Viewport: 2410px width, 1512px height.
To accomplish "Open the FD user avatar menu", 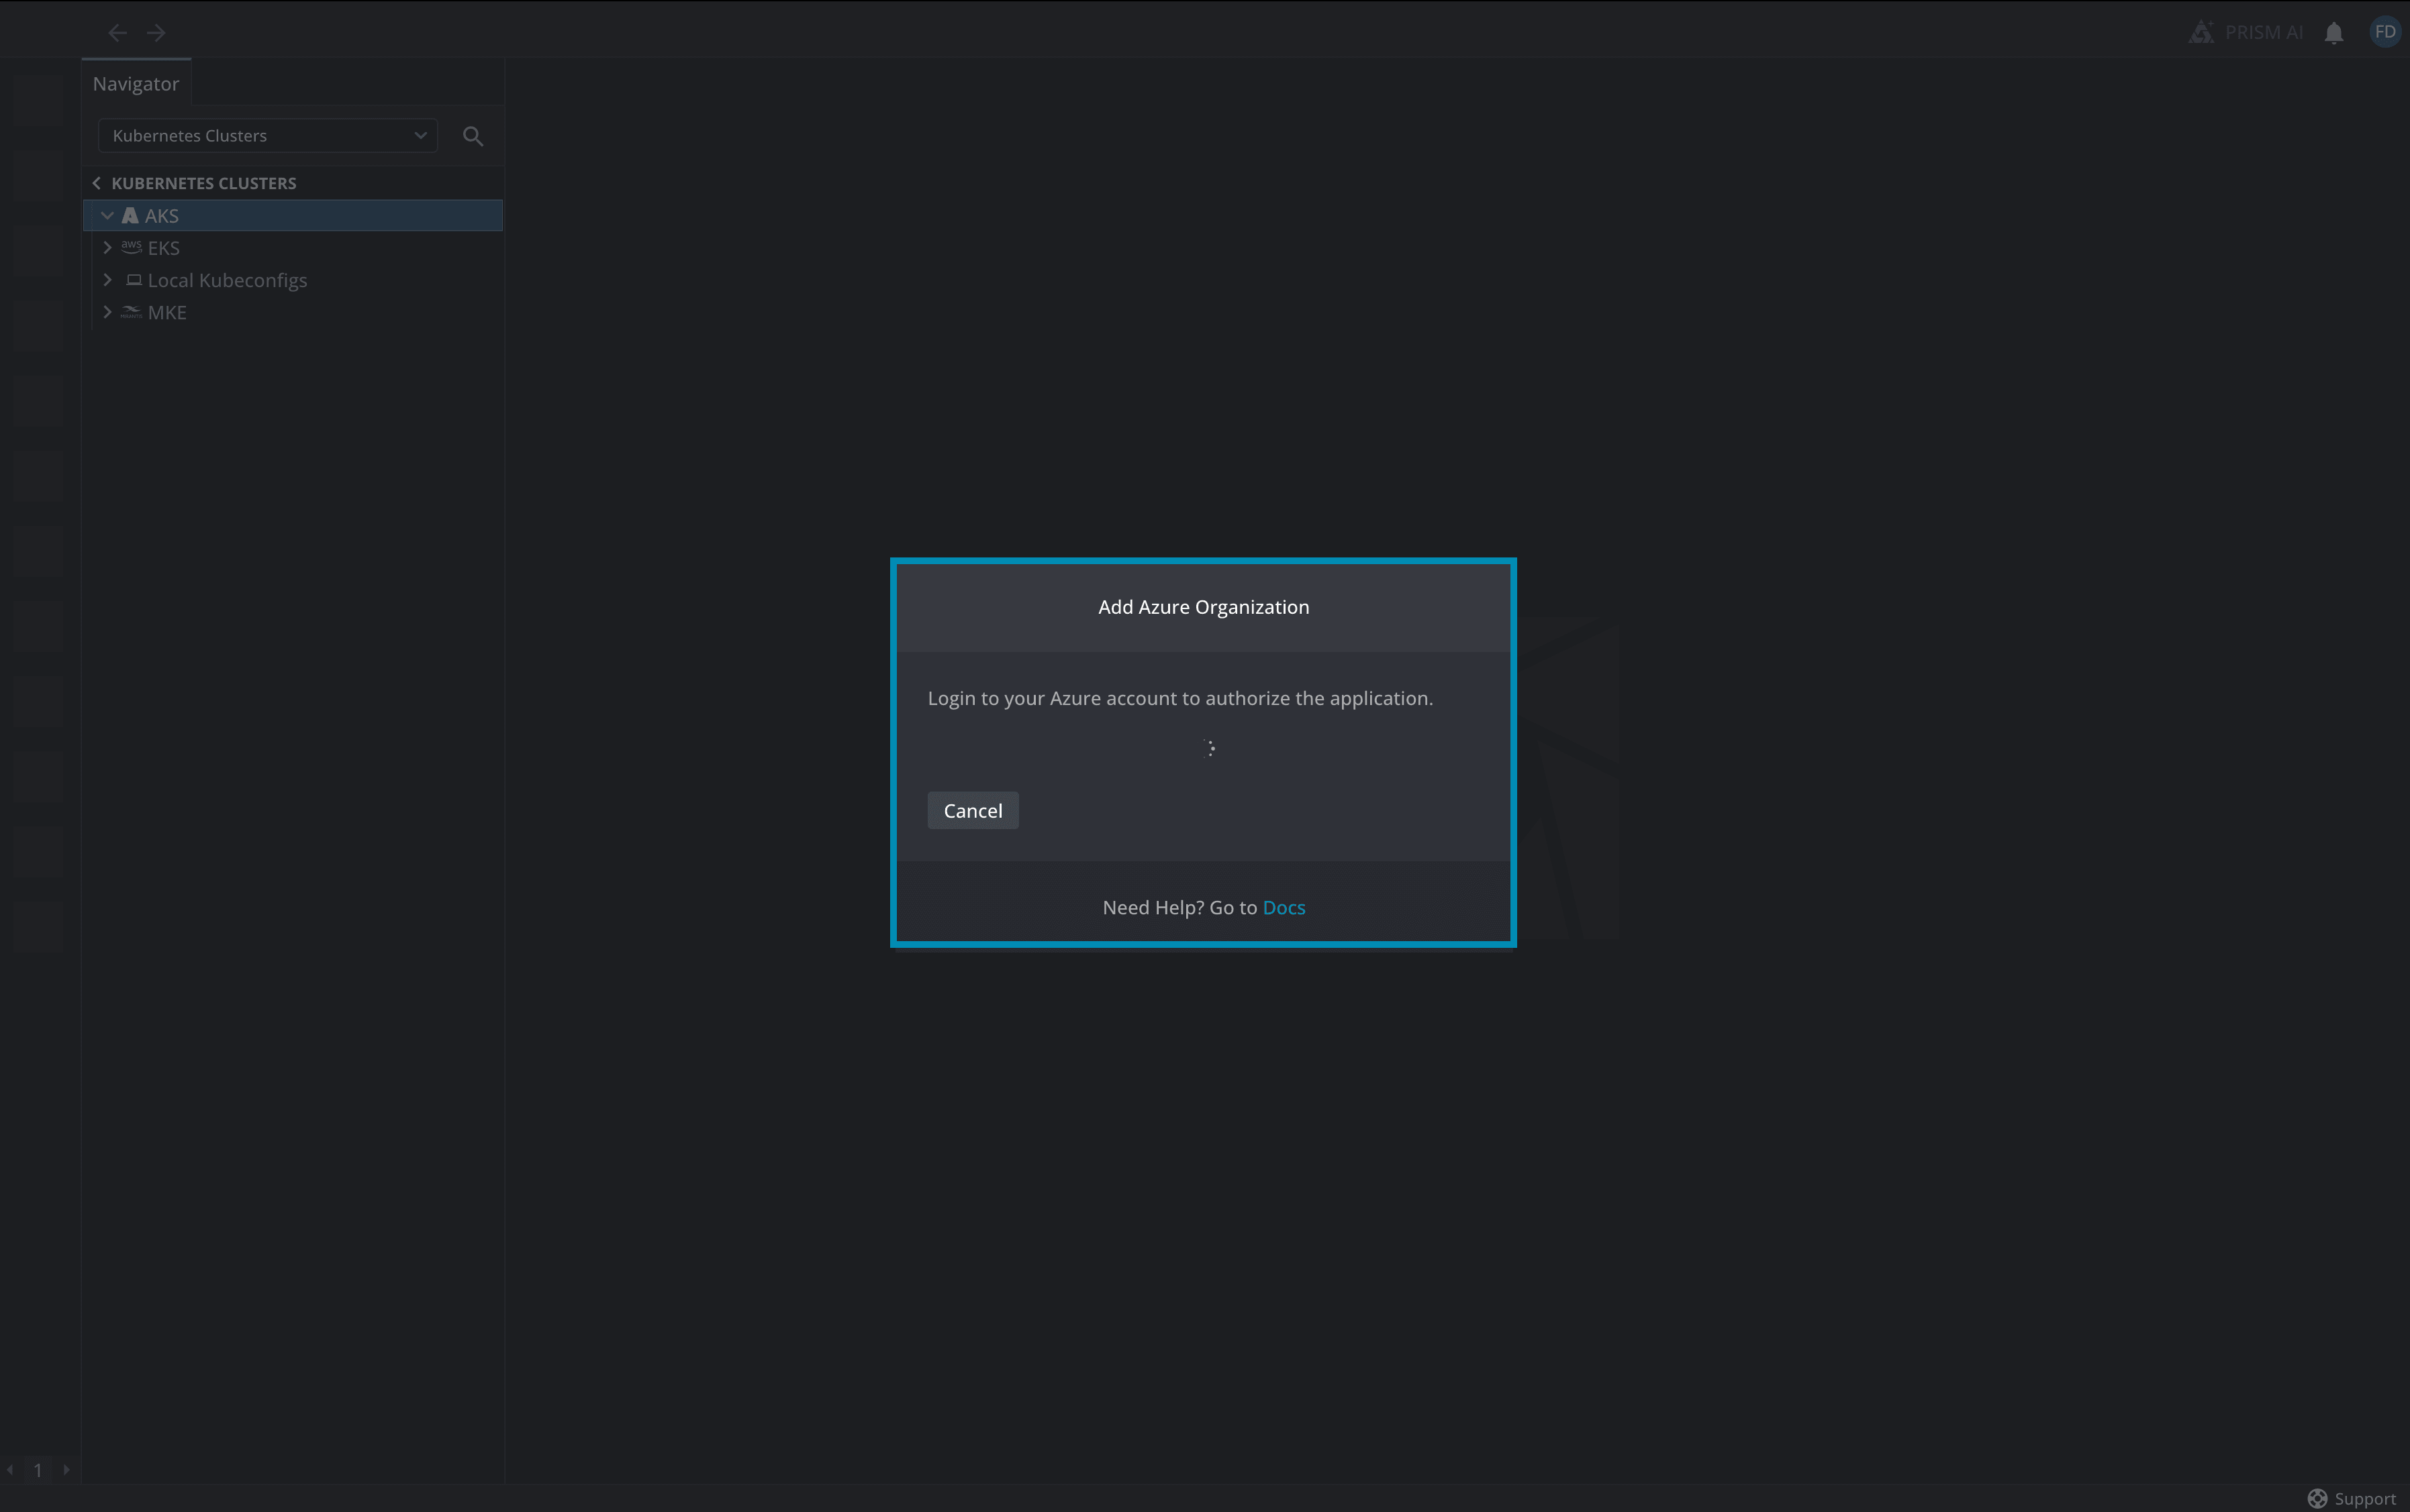I will tap(2384, 31).
